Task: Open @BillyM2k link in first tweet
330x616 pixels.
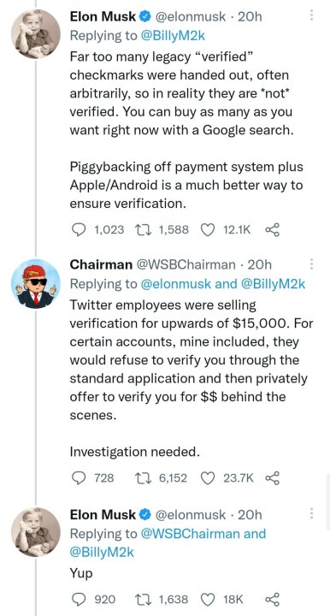Action: [172, 36]
